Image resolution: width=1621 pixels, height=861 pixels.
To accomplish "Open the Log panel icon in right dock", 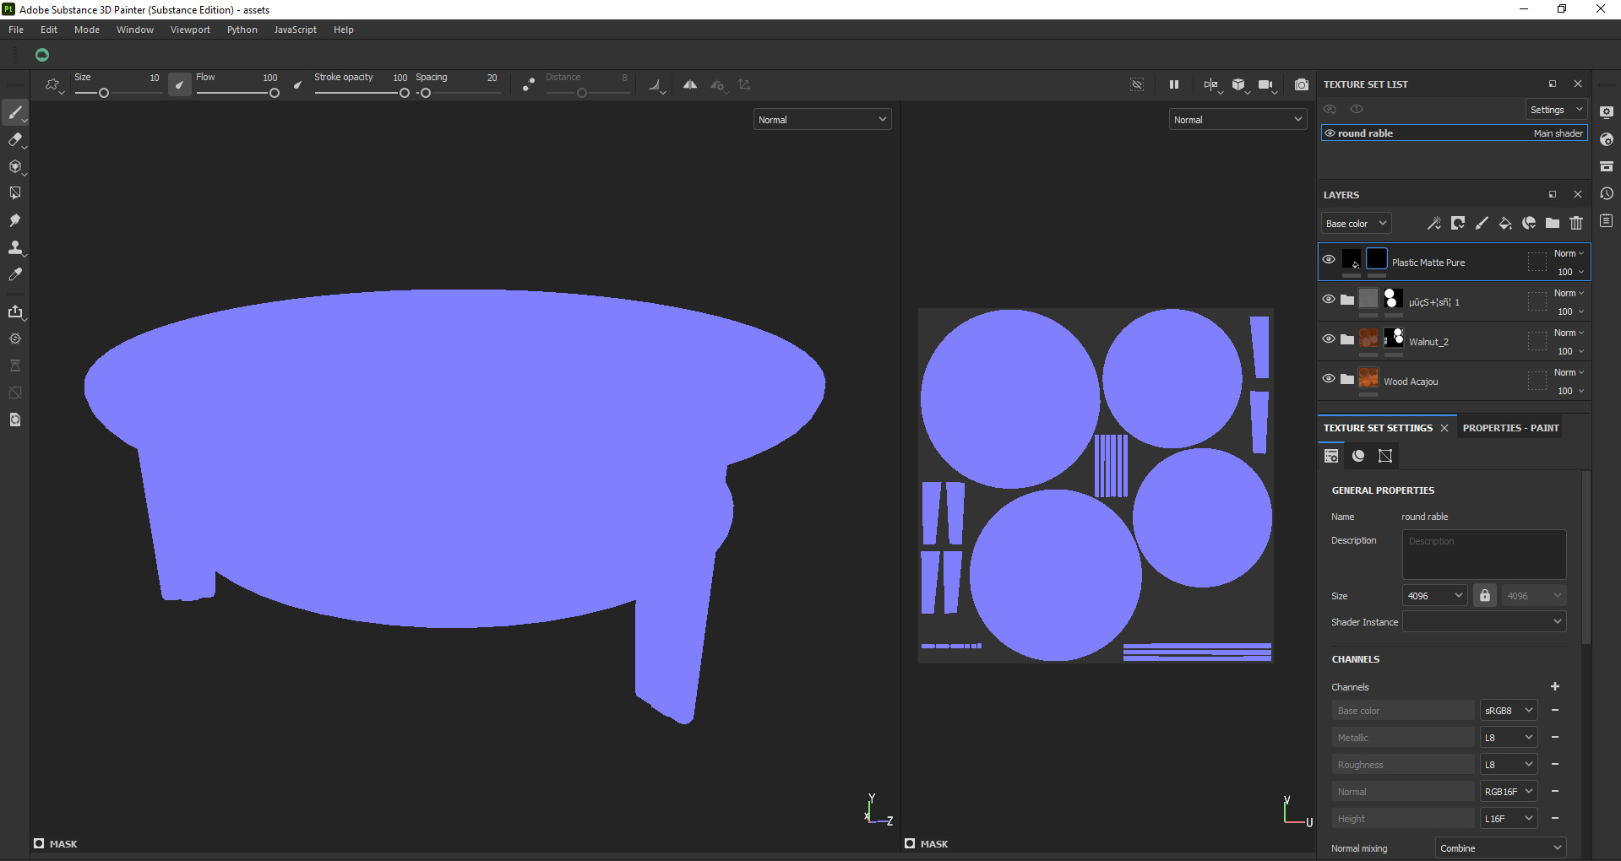I will tap(1607, 220).
